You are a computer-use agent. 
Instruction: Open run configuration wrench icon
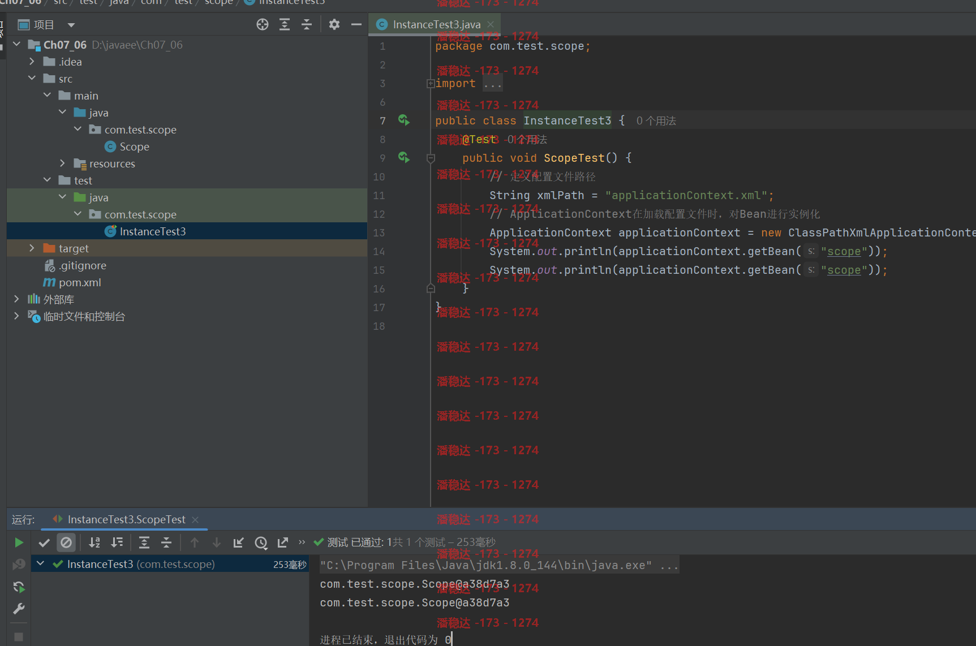[19, 609]
